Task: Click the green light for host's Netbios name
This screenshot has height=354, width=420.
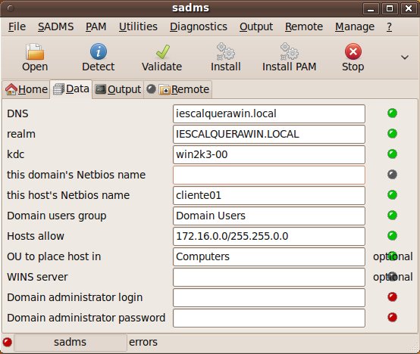Action: [x=392, y=194]
